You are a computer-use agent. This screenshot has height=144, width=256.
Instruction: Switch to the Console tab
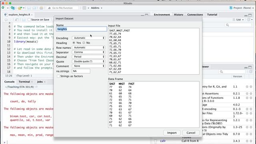(x=10, y=82)
